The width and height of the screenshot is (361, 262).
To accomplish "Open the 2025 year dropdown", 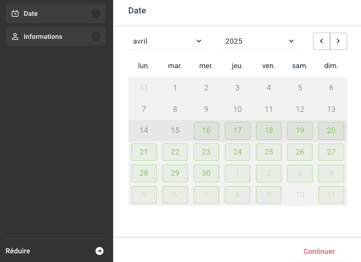I will pos(261,41).
